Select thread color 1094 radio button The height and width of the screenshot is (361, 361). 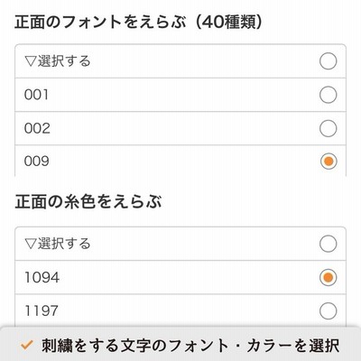[x=328, y=277]
